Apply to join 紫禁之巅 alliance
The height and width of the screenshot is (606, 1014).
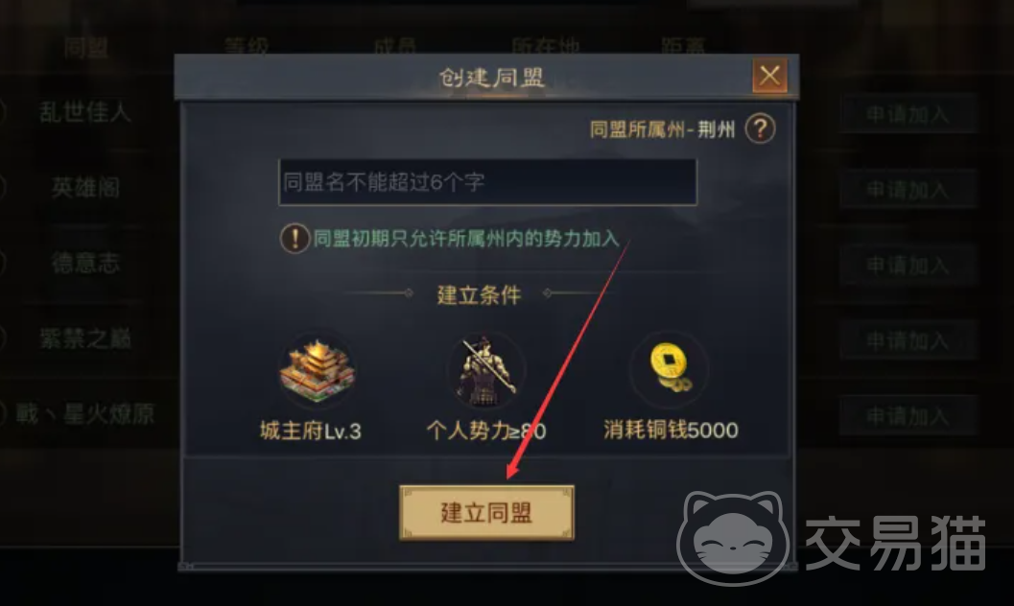pyautogui.click(x=908, y=341)
